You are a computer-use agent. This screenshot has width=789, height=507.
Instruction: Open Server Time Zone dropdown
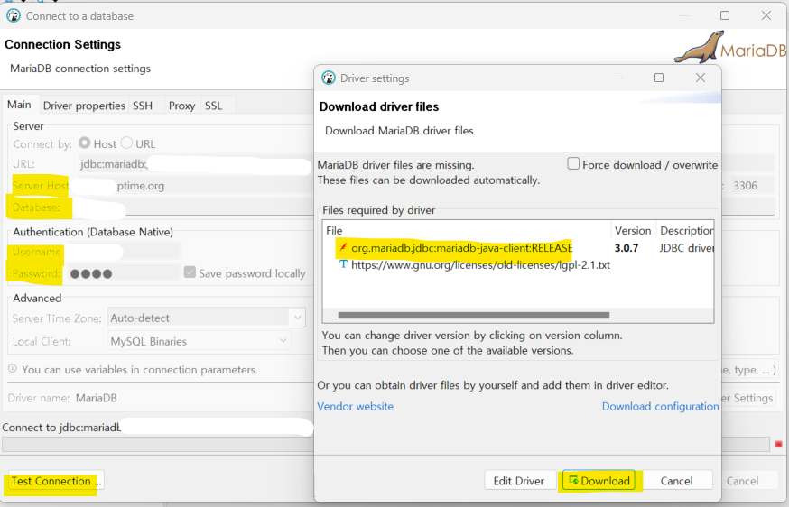click(207, 318)
